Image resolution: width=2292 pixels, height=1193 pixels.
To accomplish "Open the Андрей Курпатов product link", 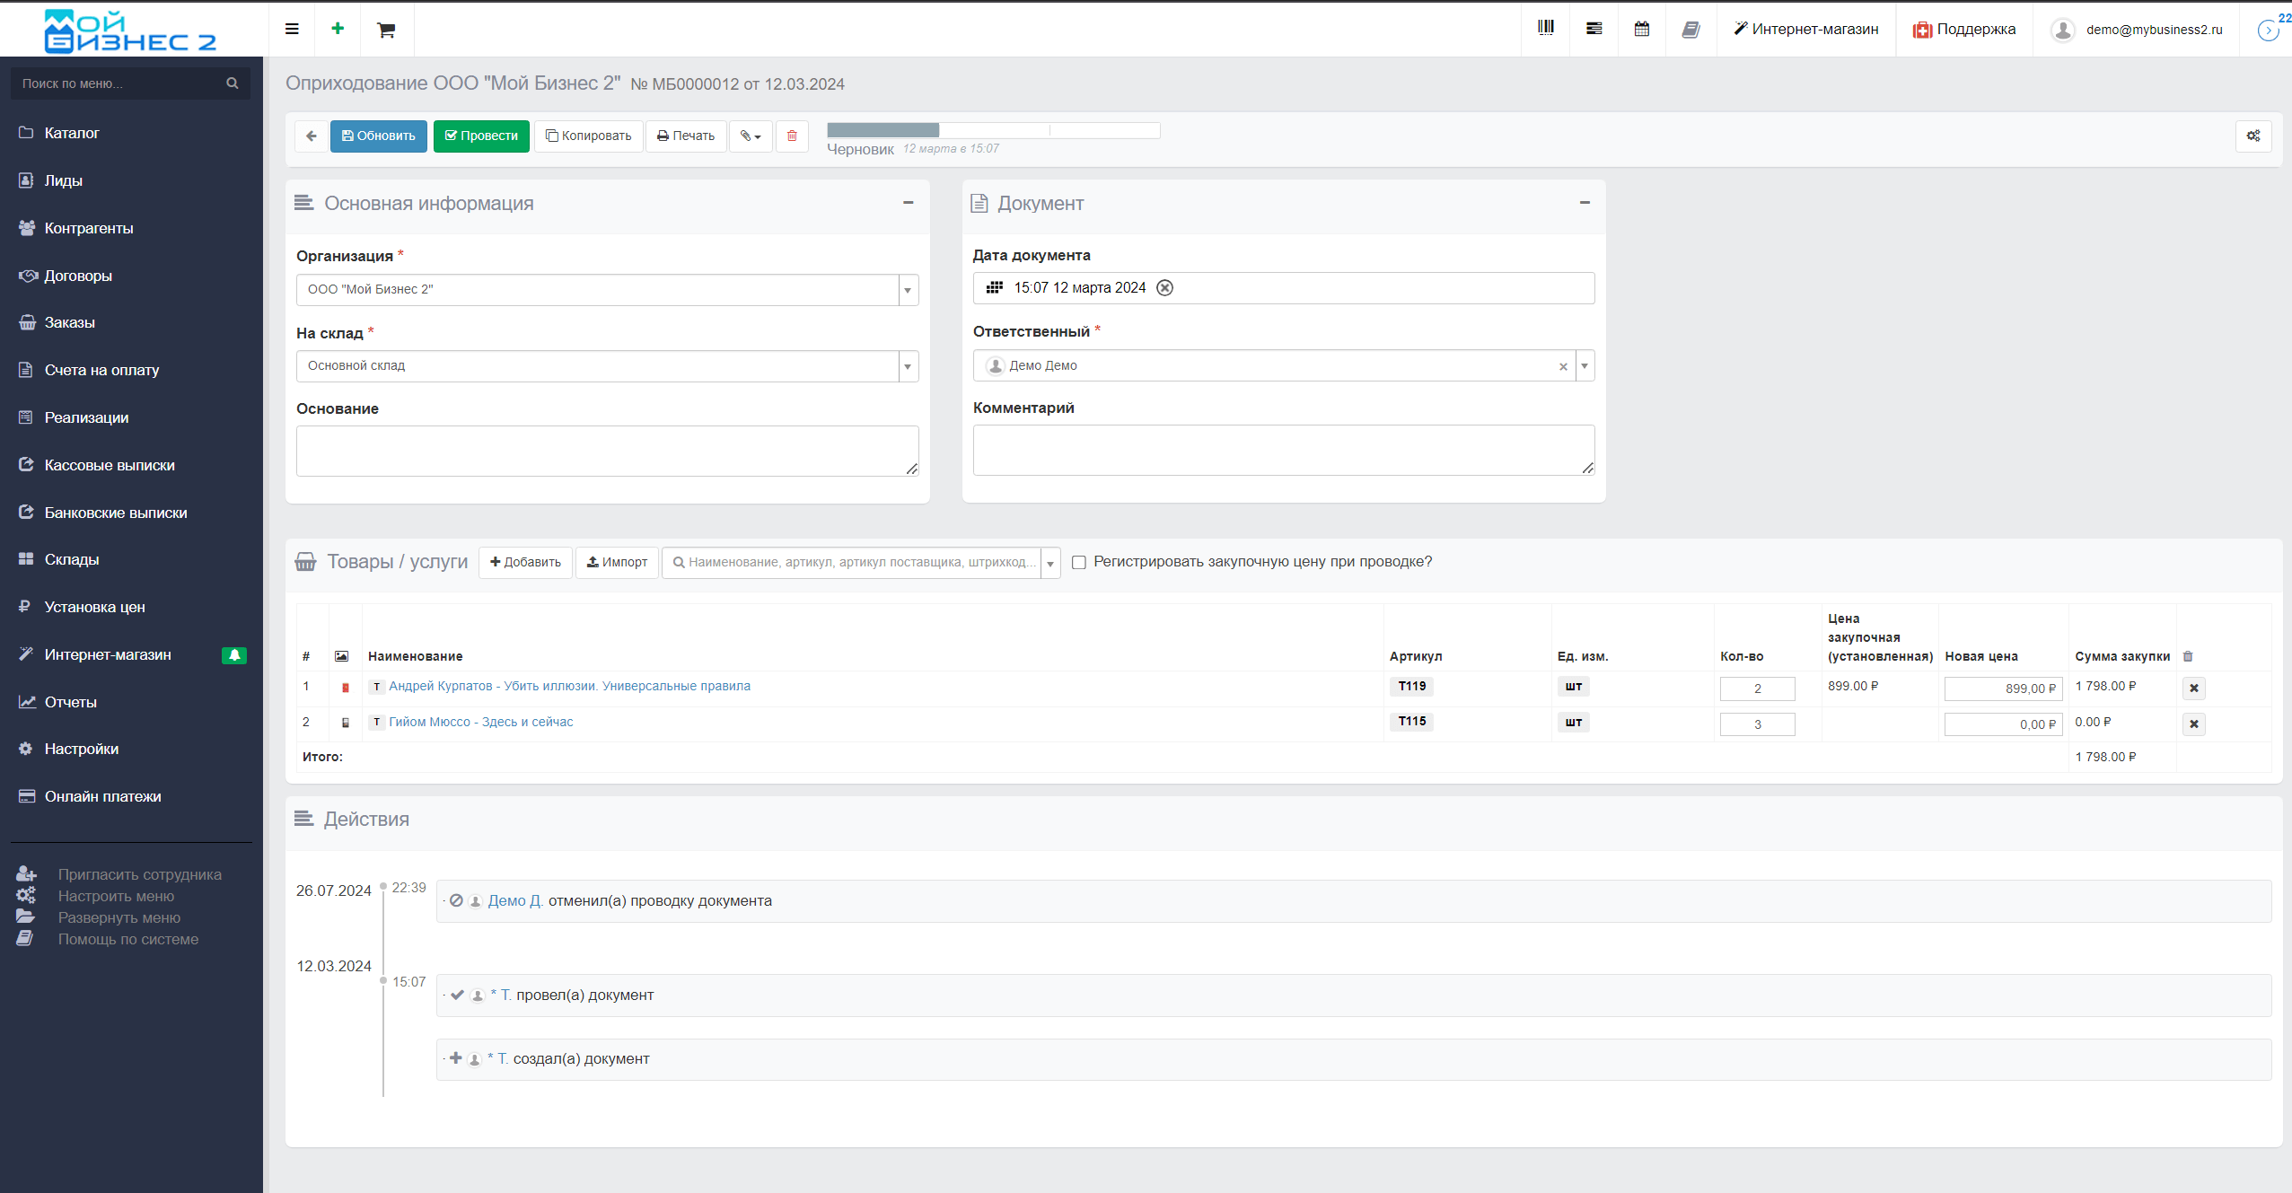I will (x=569, y=686).
